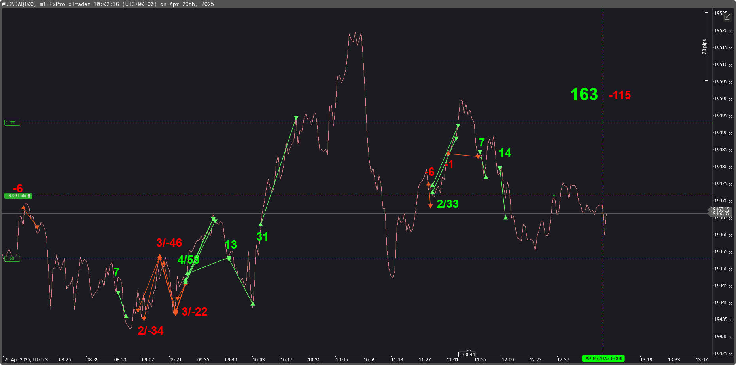The height and width of the screenshot is (365, 736).
Task: Click the chart pop-out icon at top right
Action: coord(727,17)
